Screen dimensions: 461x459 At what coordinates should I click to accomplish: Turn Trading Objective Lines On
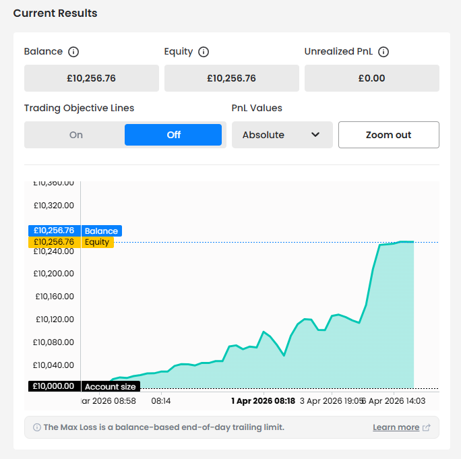coord(76,135)
